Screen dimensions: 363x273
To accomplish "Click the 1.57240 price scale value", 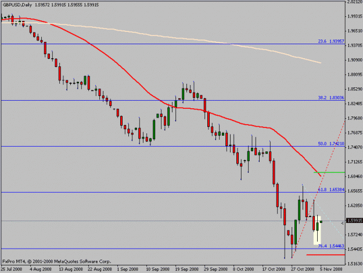I will click(x=355, y=235).
